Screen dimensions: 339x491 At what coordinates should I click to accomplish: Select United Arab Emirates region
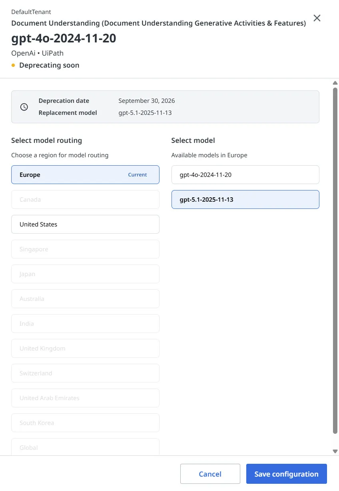click(x=85, y=398)
